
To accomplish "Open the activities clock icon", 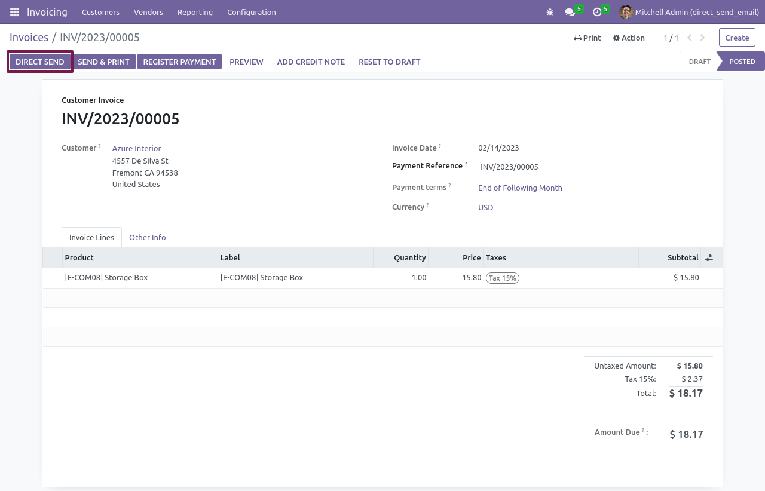I will pyautogui.click(x=597, y=12).
